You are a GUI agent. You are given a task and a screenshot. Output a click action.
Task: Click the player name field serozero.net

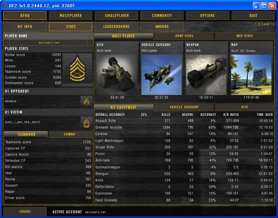tap(49, 43)
